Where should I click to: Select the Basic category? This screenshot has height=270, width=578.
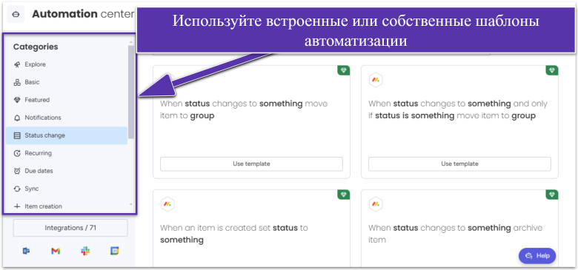(67, 82)
